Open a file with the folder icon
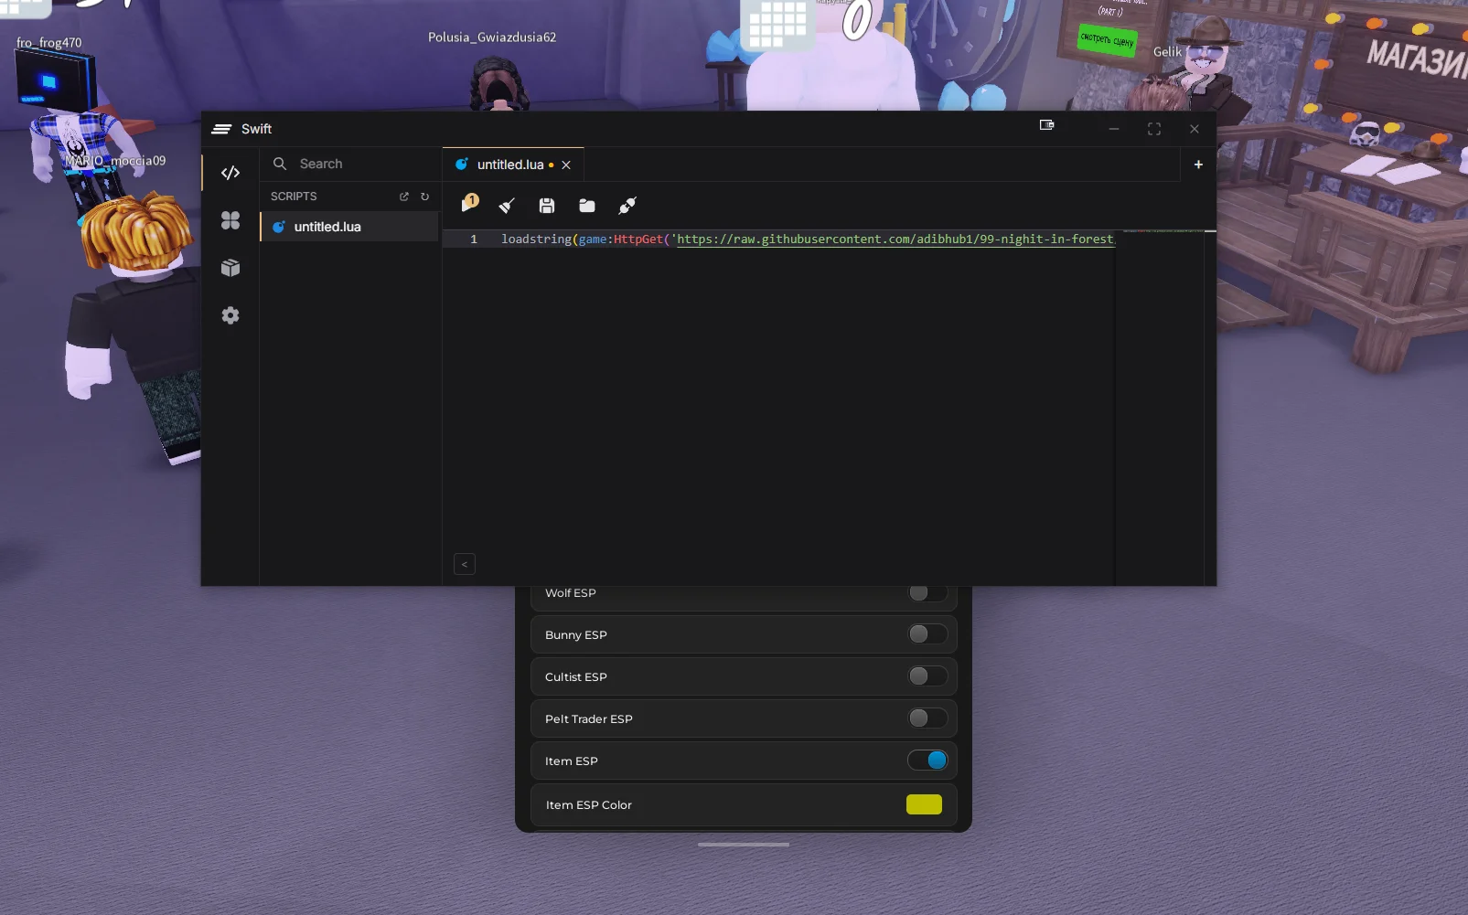 click(587, 206)
